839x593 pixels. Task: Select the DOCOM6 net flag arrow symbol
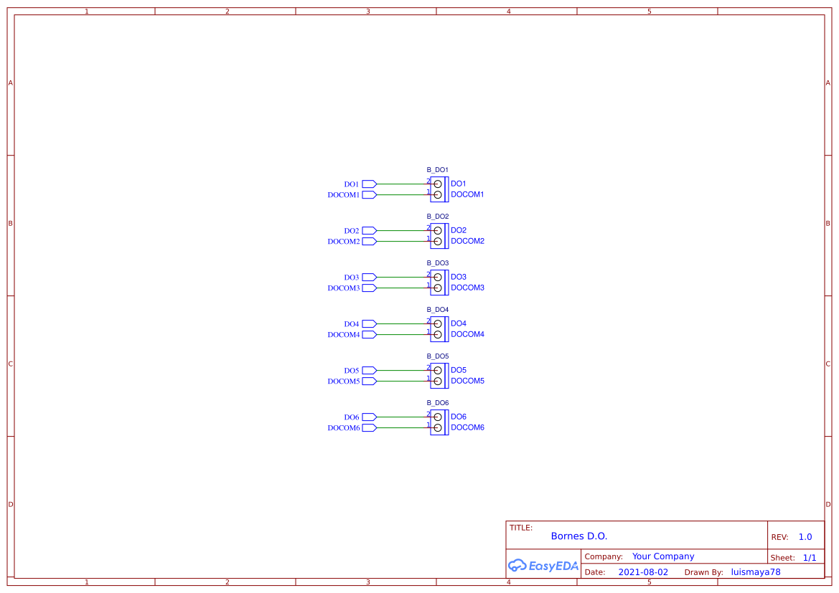(369, 427)
